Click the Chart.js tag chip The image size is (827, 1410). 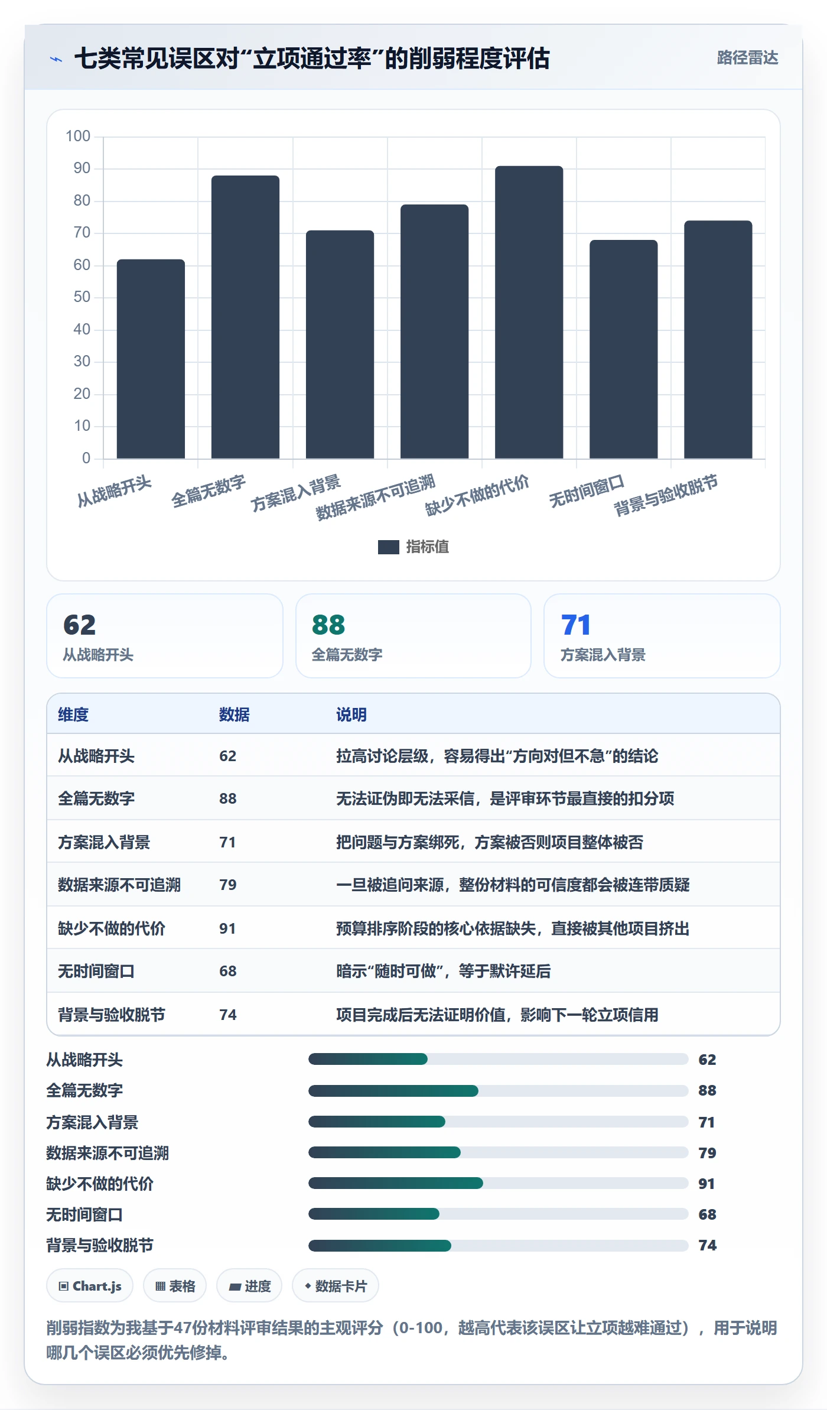click(90, 1285)
